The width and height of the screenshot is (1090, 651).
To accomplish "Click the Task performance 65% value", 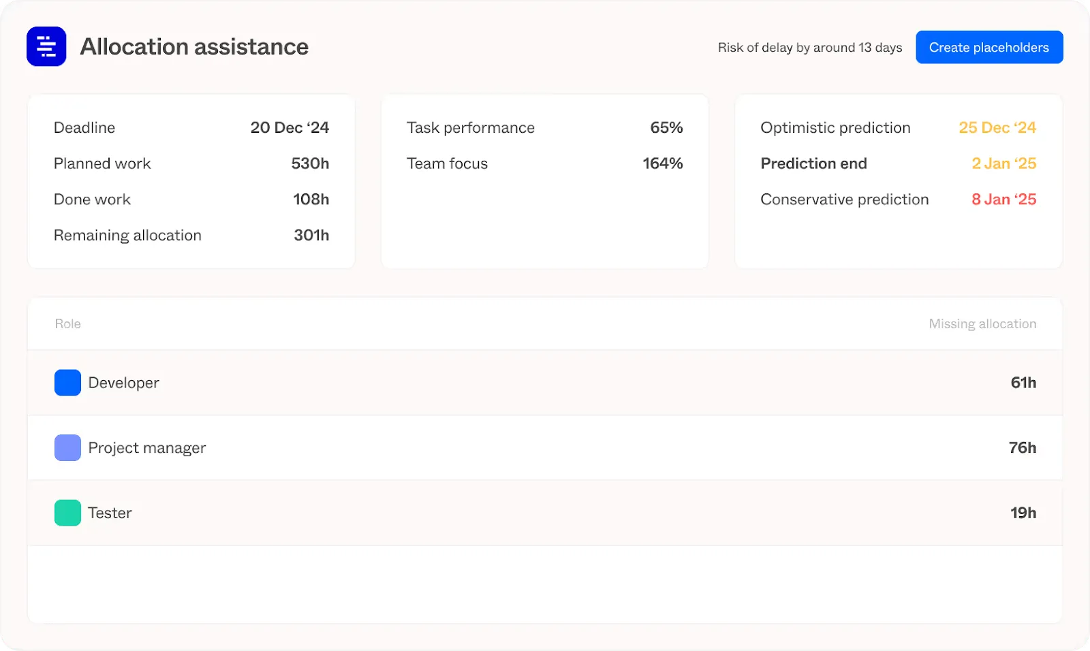I will coord(666,127).
